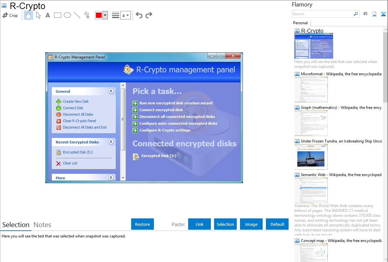Viewport: 388px width, 262px height.
Task: Click the camera capture icon
Action: tap(365, 14)
